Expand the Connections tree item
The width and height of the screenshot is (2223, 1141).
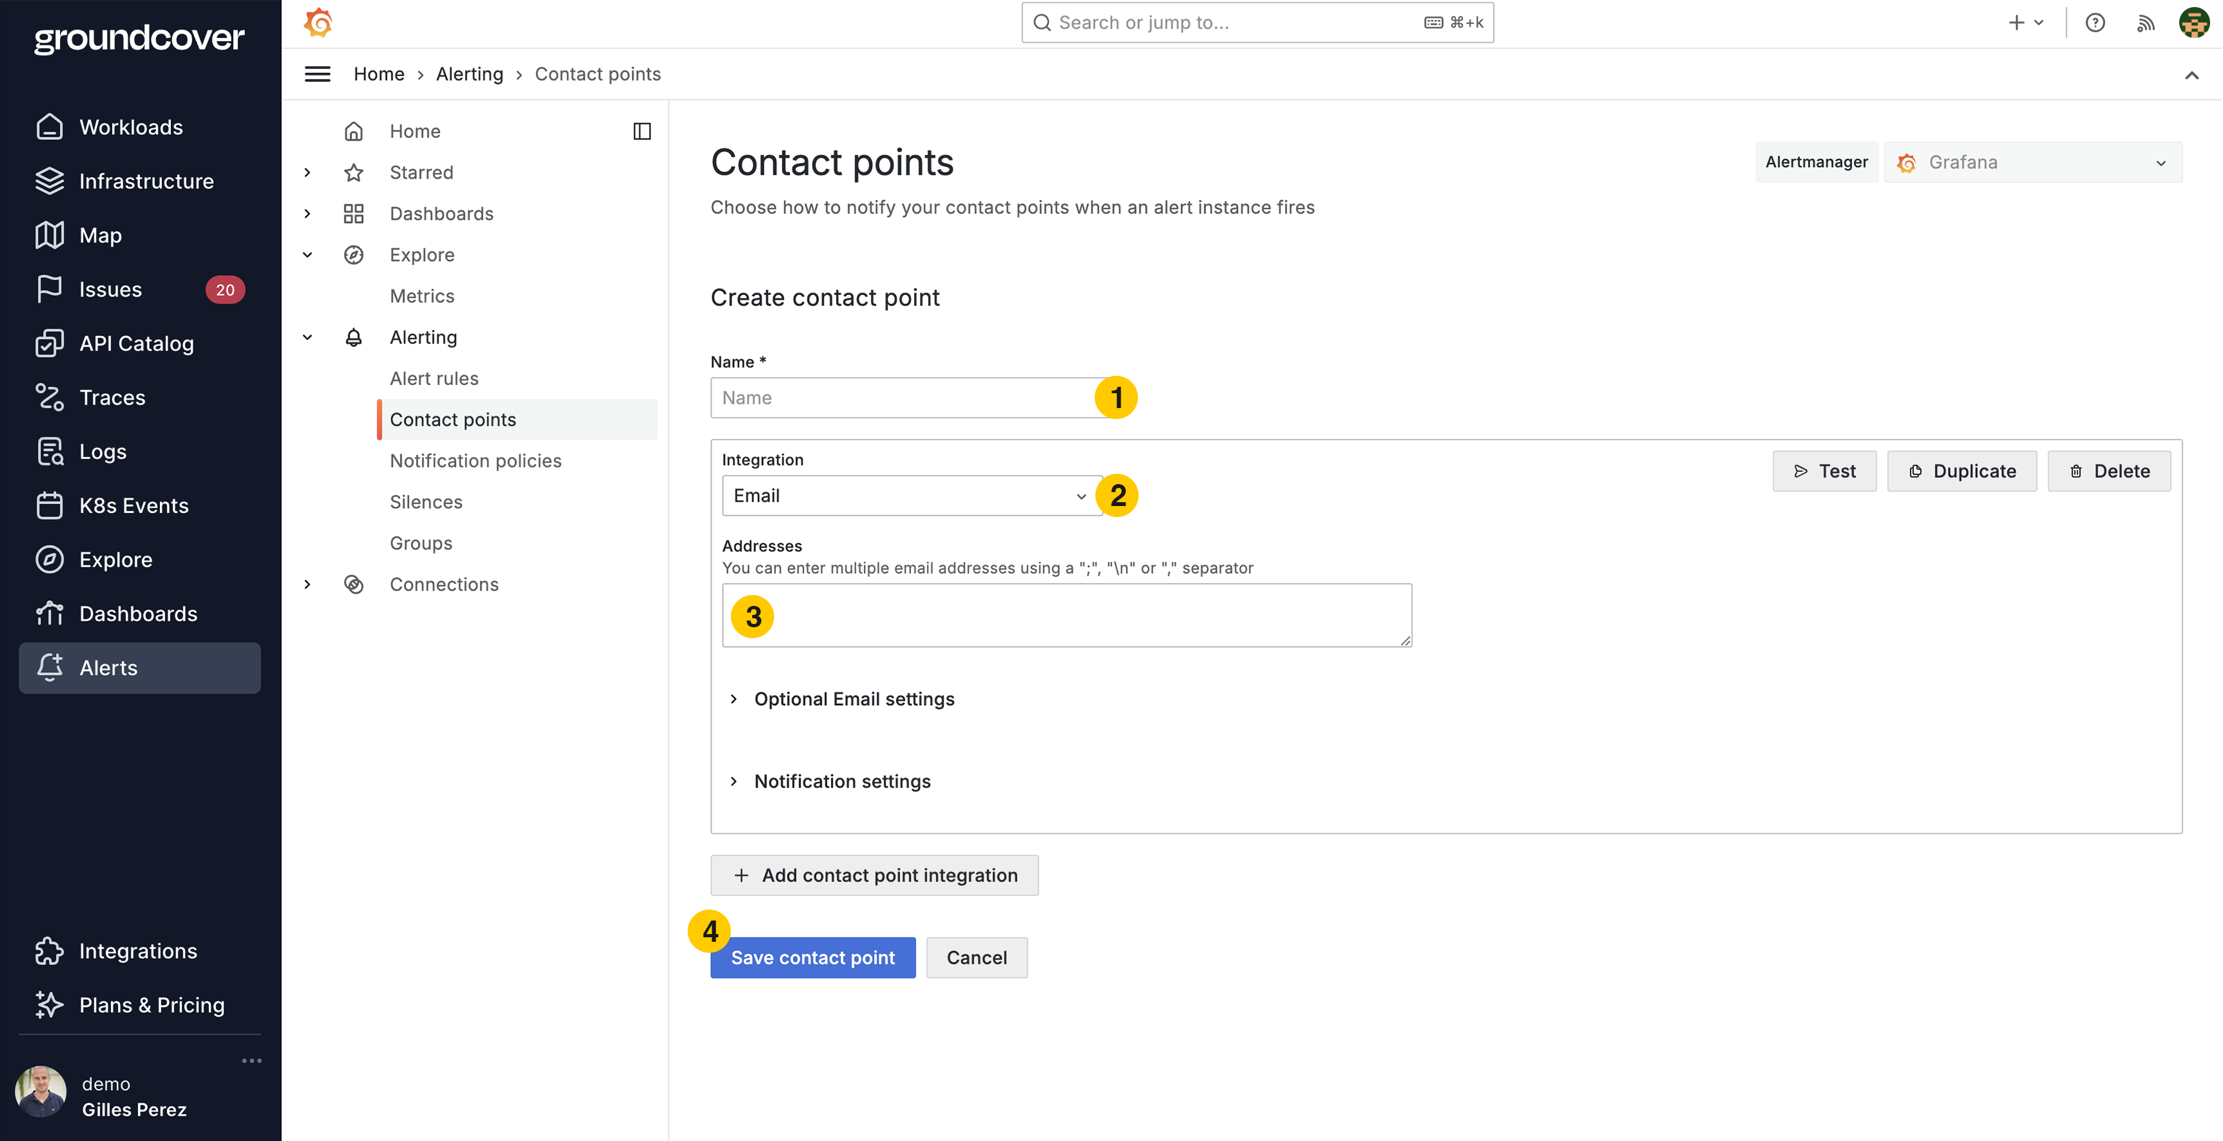(308, 585)
